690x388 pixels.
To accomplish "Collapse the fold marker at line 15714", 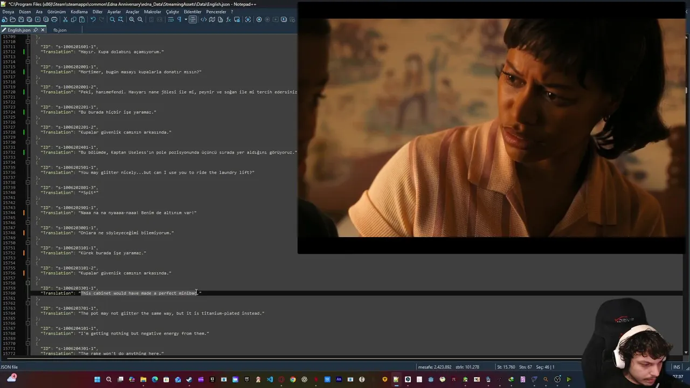I will [28, 62].
